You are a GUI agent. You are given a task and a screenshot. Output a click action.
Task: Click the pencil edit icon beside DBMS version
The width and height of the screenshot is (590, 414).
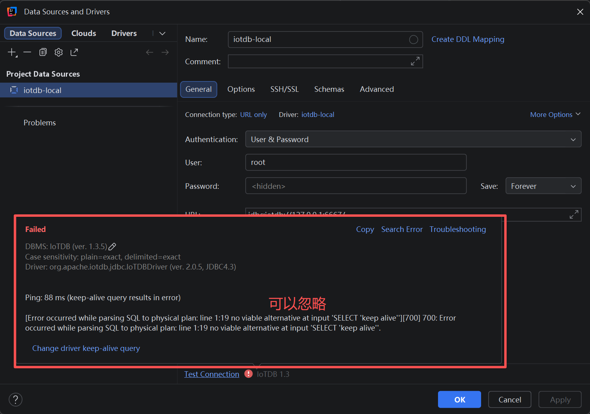point(112,247)
